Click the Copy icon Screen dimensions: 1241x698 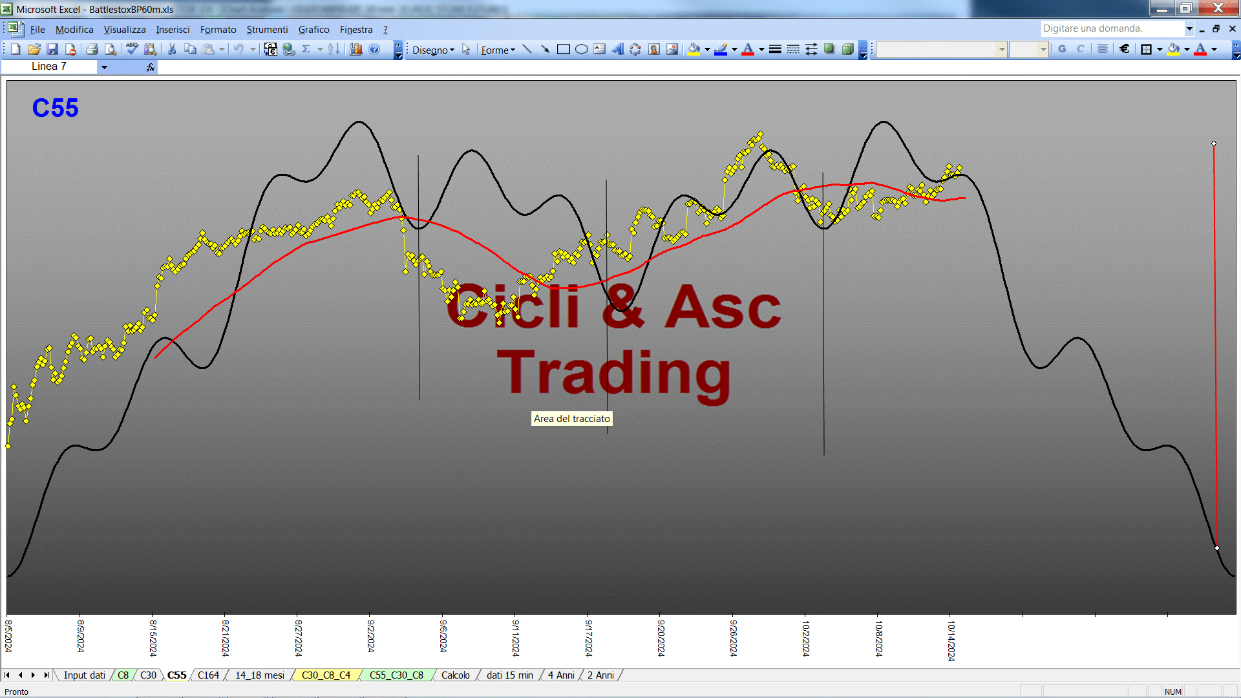(190, 49)
